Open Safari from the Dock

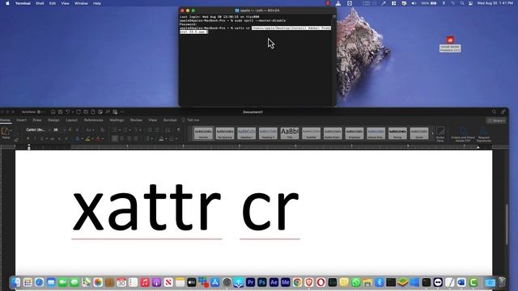39,282
